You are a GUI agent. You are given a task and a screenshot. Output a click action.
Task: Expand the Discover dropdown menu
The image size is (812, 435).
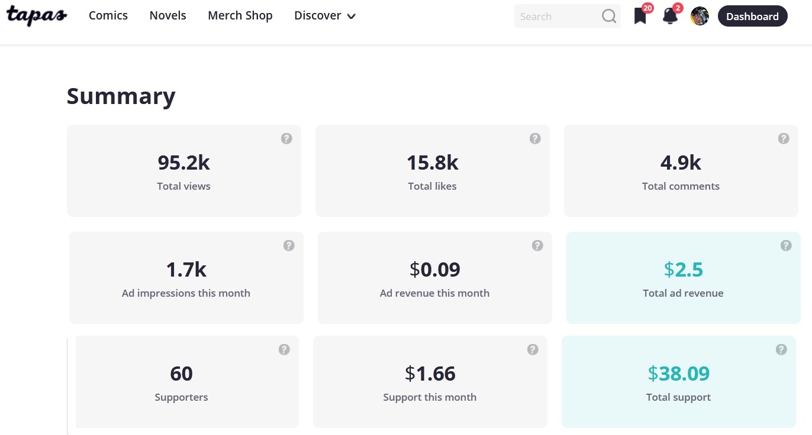pos(324,16)
